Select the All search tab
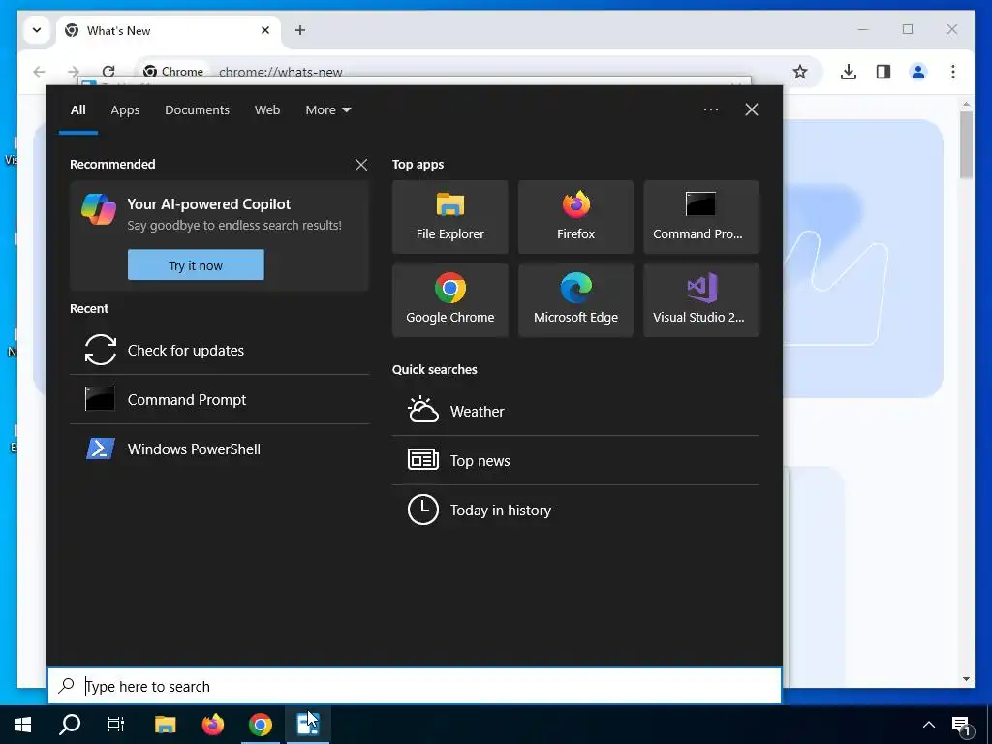 pyautogui.click(x=77, y=110)
